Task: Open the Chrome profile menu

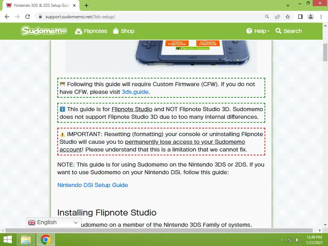Action: coord(311,17)
